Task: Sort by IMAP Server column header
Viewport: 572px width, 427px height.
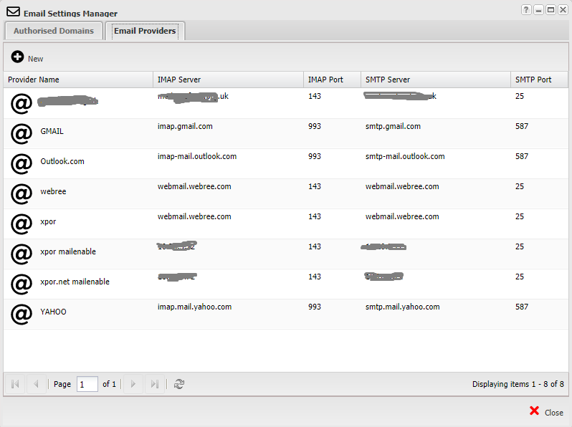Action: coord(229,80)
